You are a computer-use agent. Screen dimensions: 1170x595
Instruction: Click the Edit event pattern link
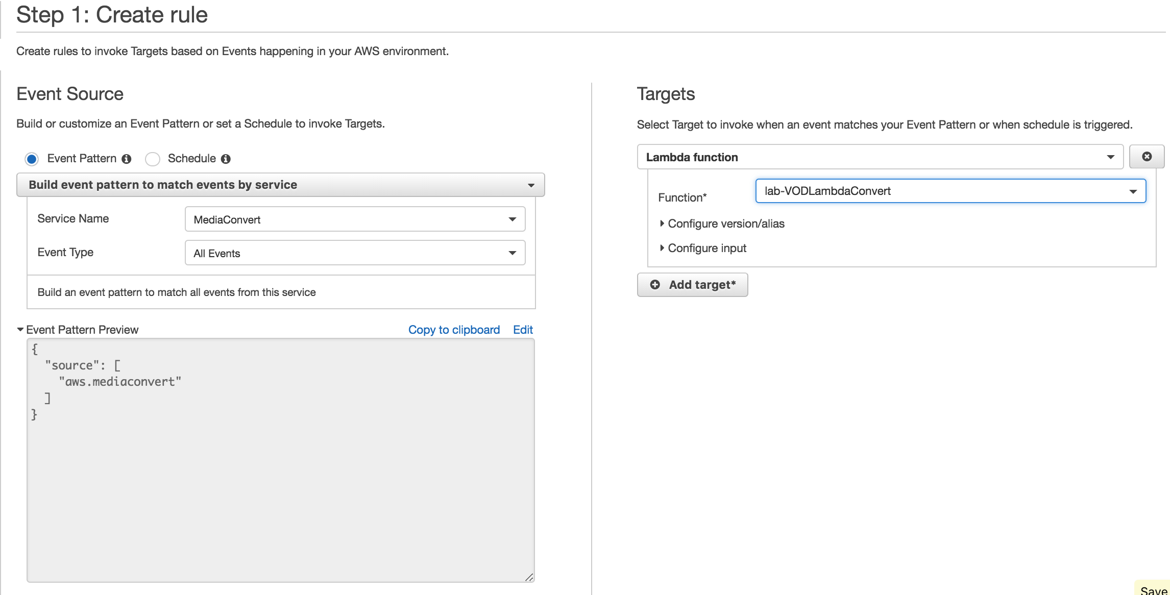[523, 330]
